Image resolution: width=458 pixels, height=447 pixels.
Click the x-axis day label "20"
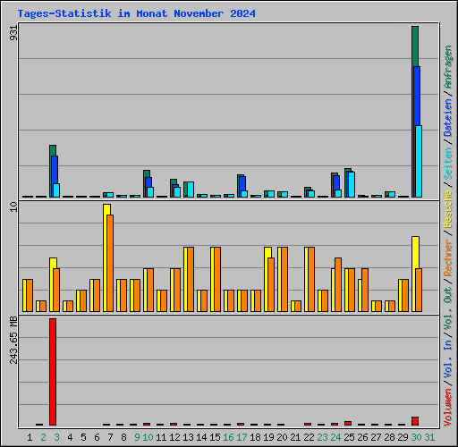[282, 437]
